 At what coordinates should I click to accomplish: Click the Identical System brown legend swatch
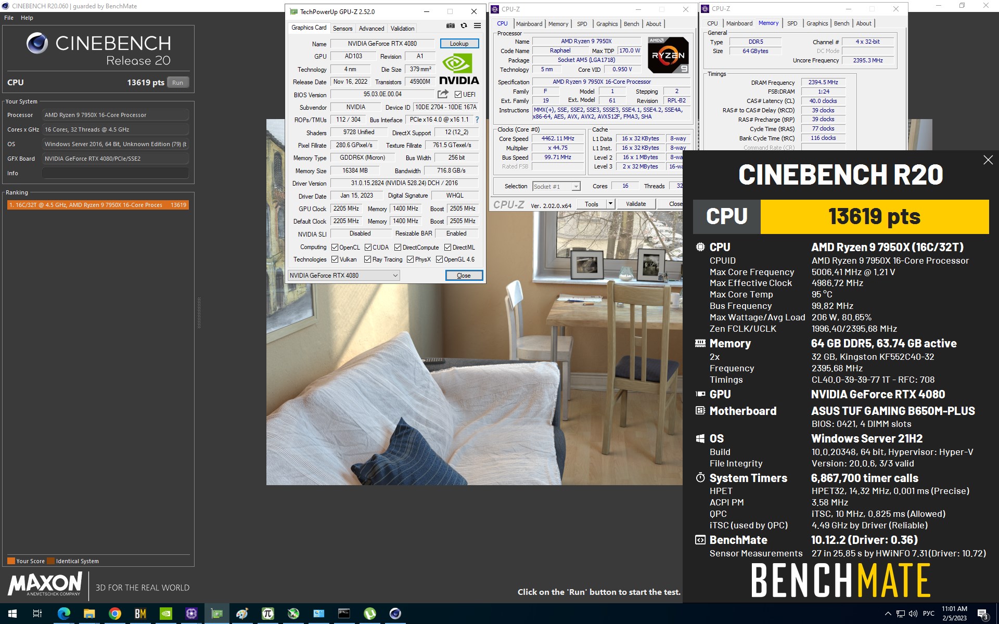(x=50, y=561)
